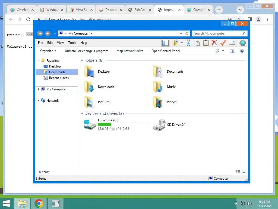Click the Paste clipboard icon
This screenshot has height=209, width=278.
[x=206, y=43]
